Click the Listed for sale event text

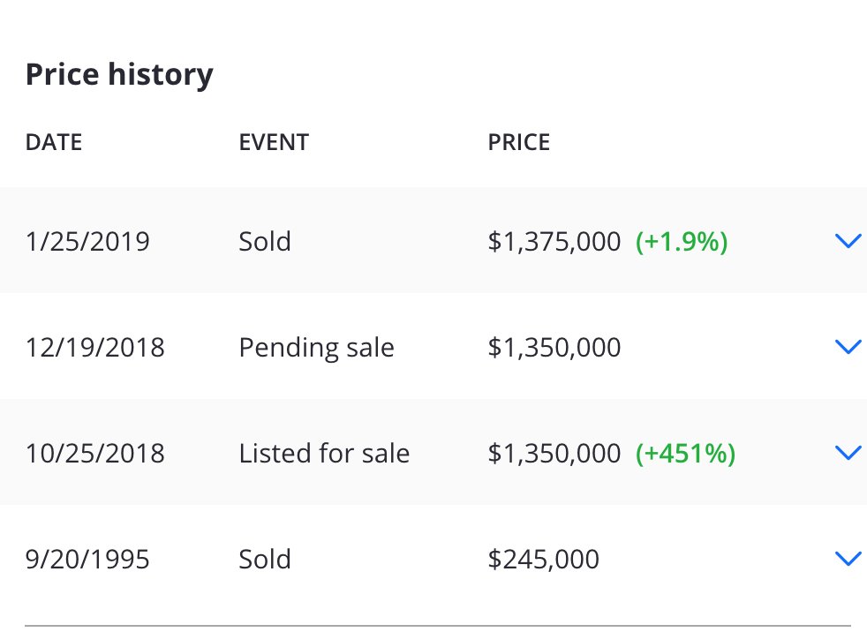click(x=324, y=453)
